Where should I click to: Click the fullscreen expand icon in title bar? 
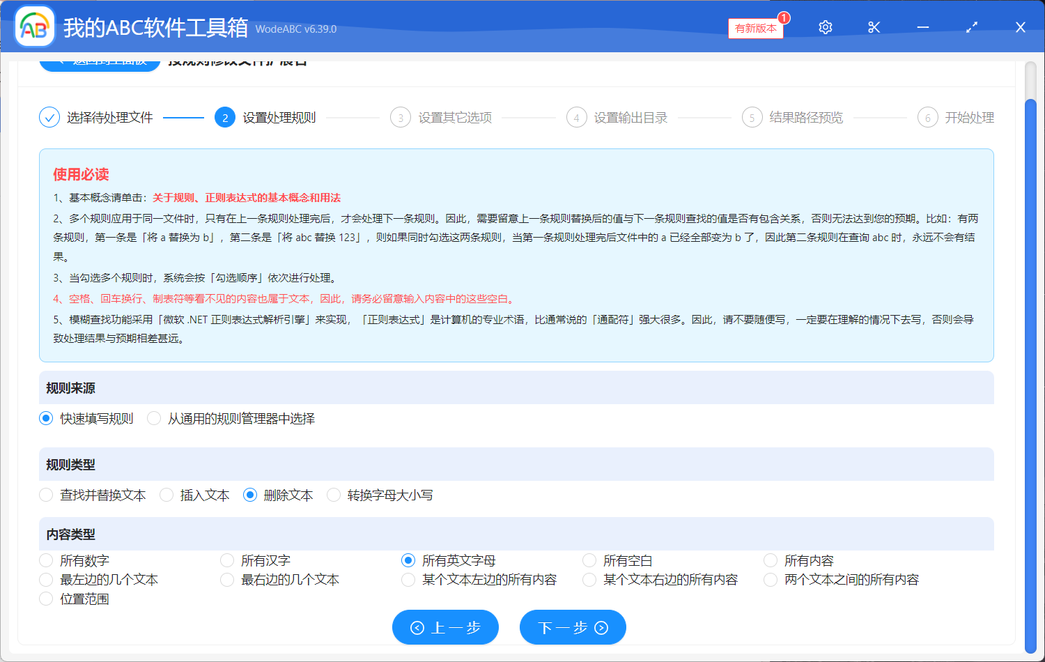pyautogui.click(x=971, y=26)
